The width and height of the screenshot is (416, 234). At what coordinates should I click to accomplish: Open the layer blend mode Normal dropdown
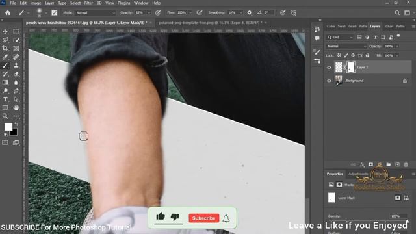[346, 46]
